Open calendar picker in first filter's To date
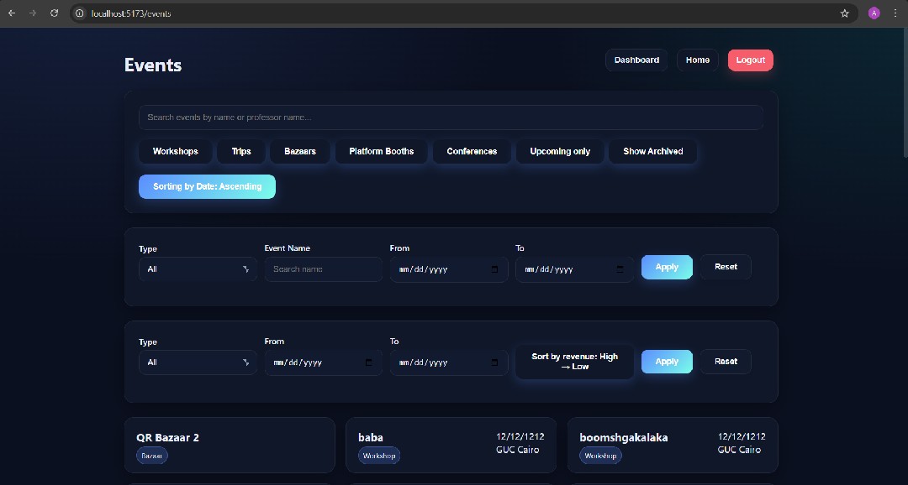 coord(620,269)
